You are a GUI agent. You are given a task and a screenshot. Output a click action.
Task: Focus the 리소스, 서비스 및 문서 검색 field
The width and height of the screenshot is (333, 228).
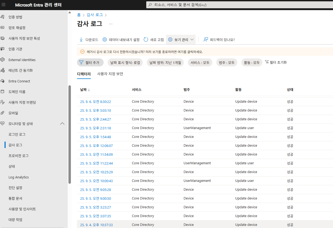(x=239, y=5)
